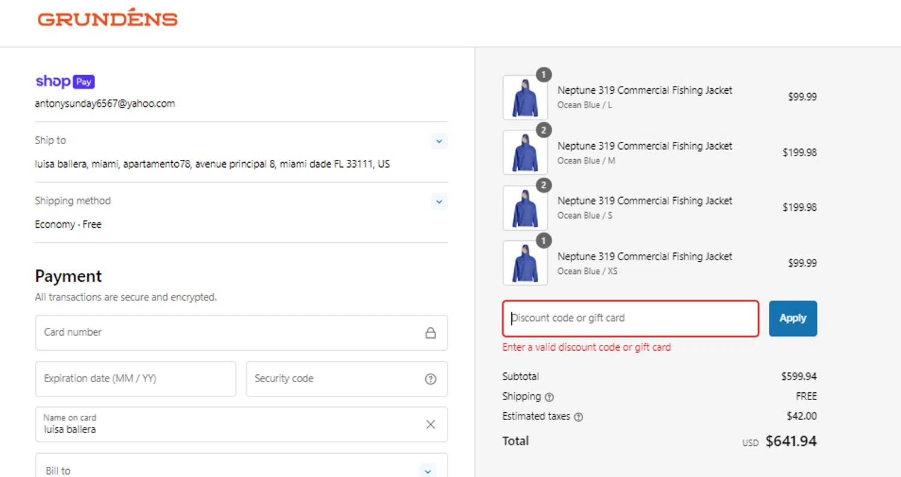Click the Payment heading

point(68,276)
